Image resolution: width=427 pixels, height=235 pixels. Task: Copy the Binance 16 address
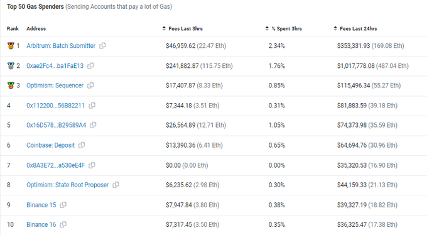(x=63, y=225)
